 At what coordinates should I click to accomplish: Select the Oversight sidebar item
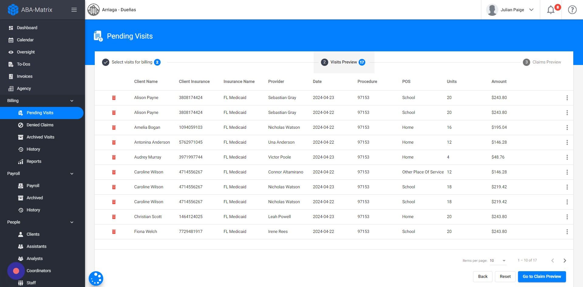pos(26,52)
